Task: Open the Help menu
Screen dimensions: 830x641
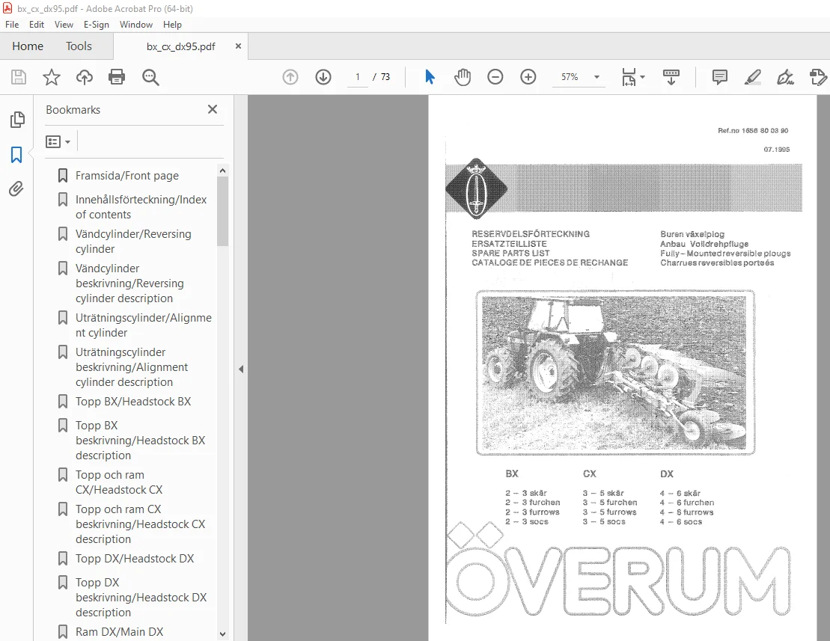Action: [172, 25]
